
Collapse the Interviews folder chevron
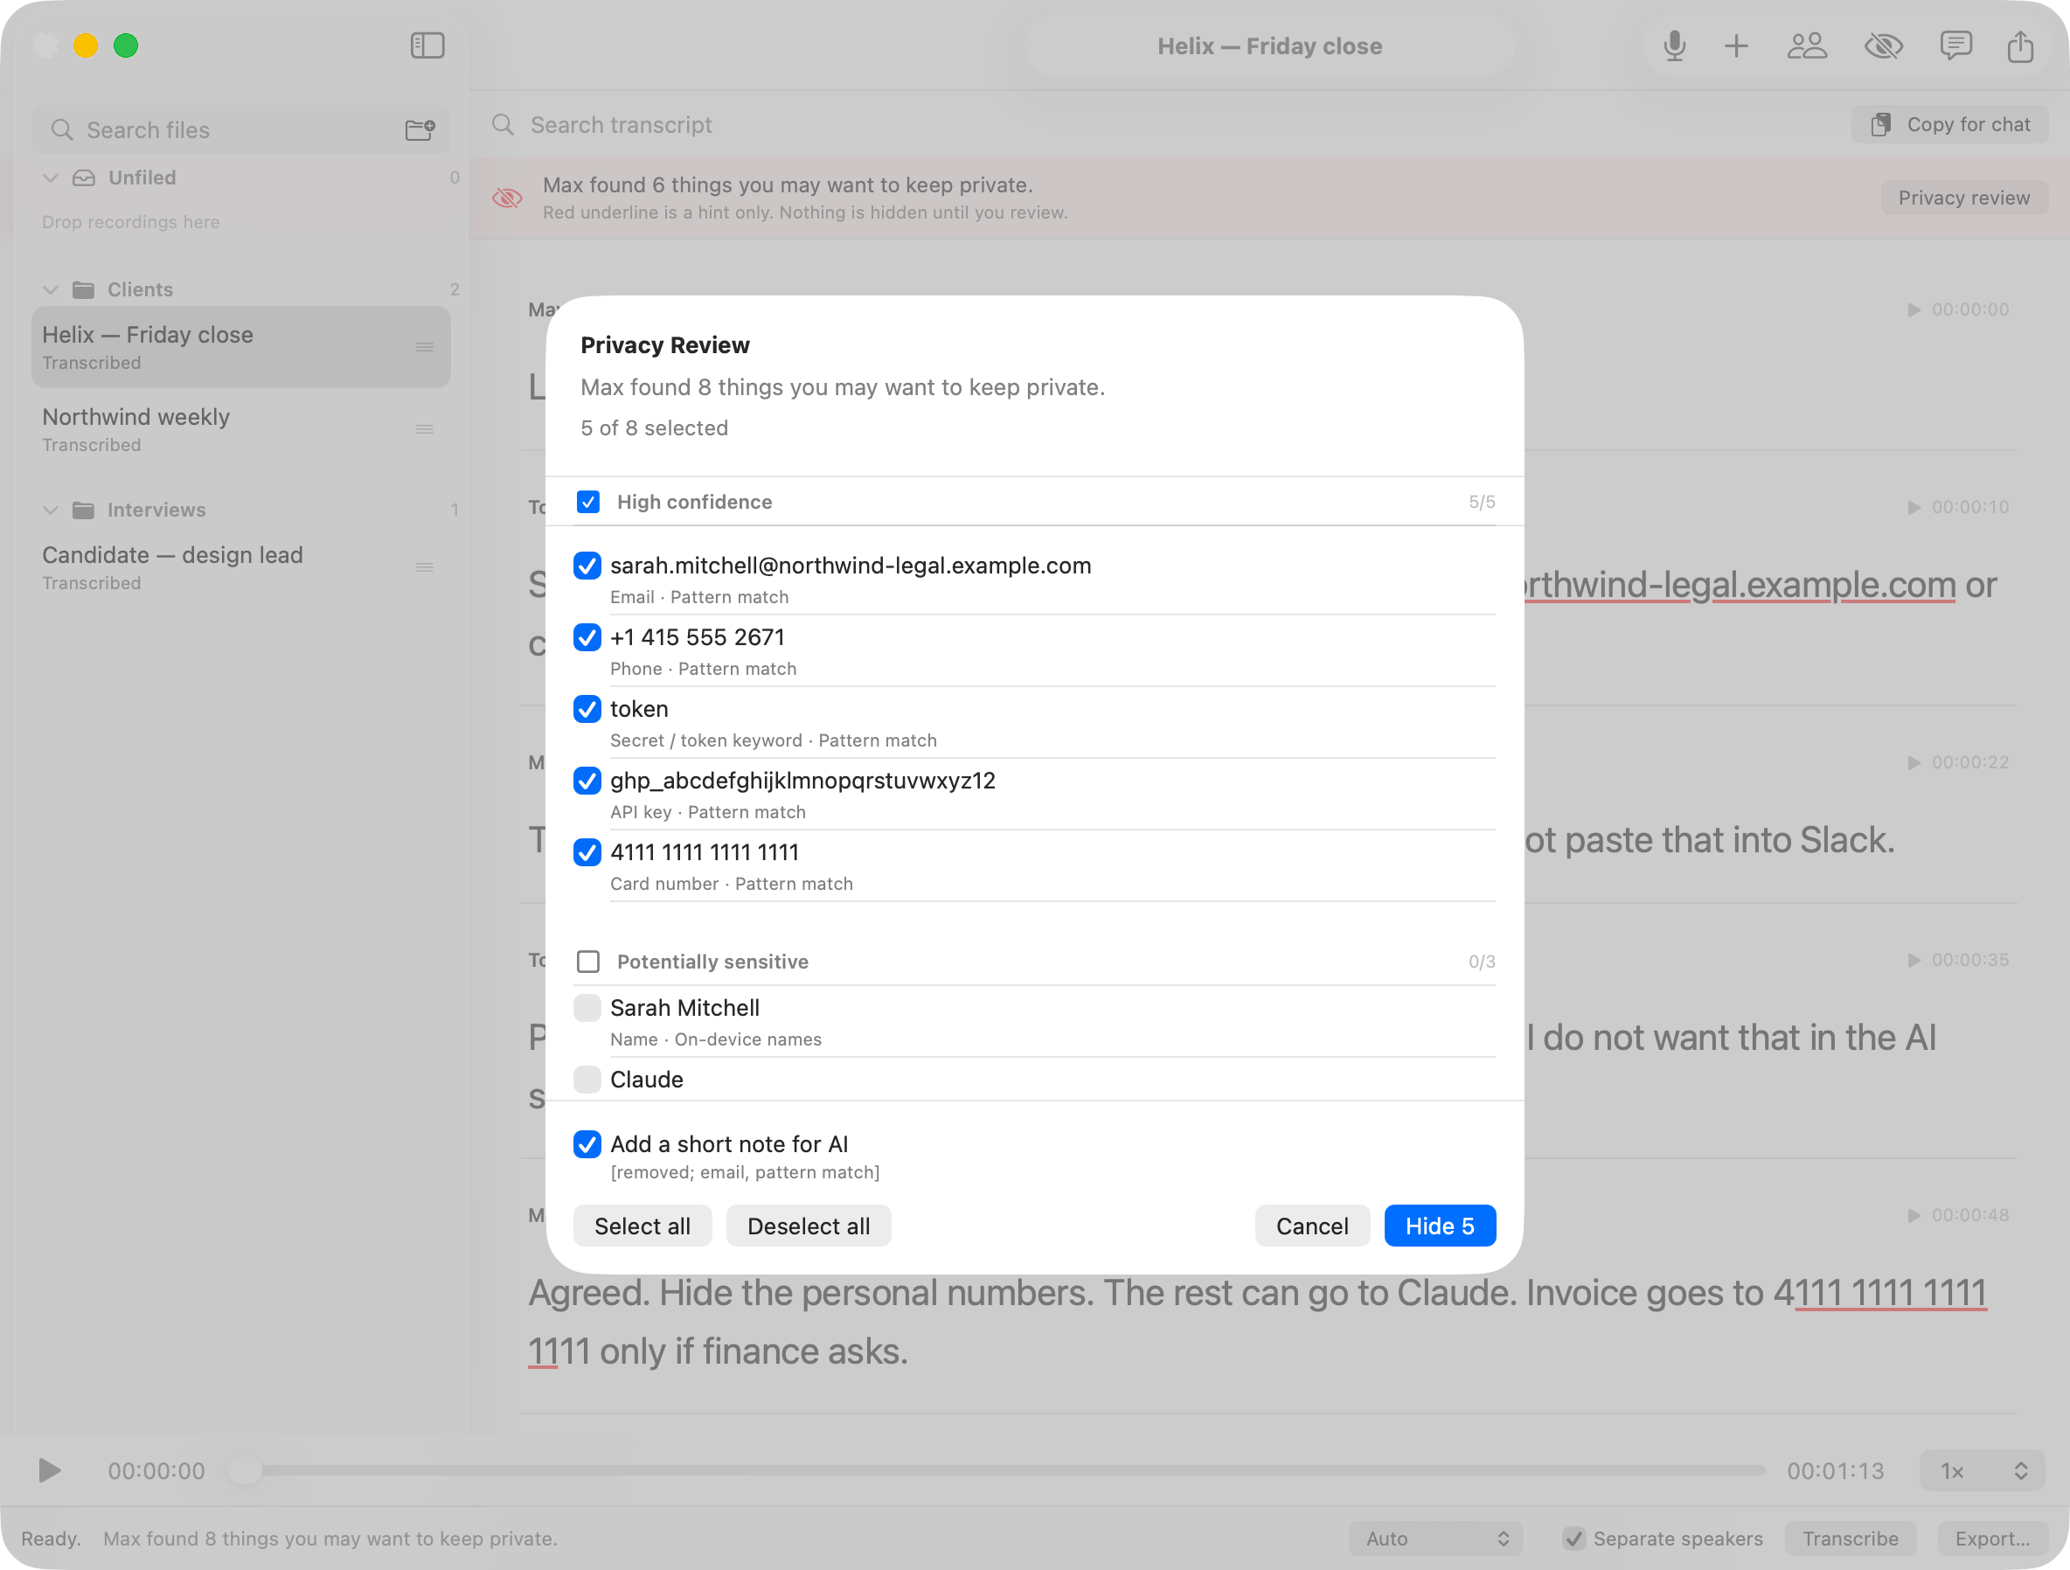(51, 510)
